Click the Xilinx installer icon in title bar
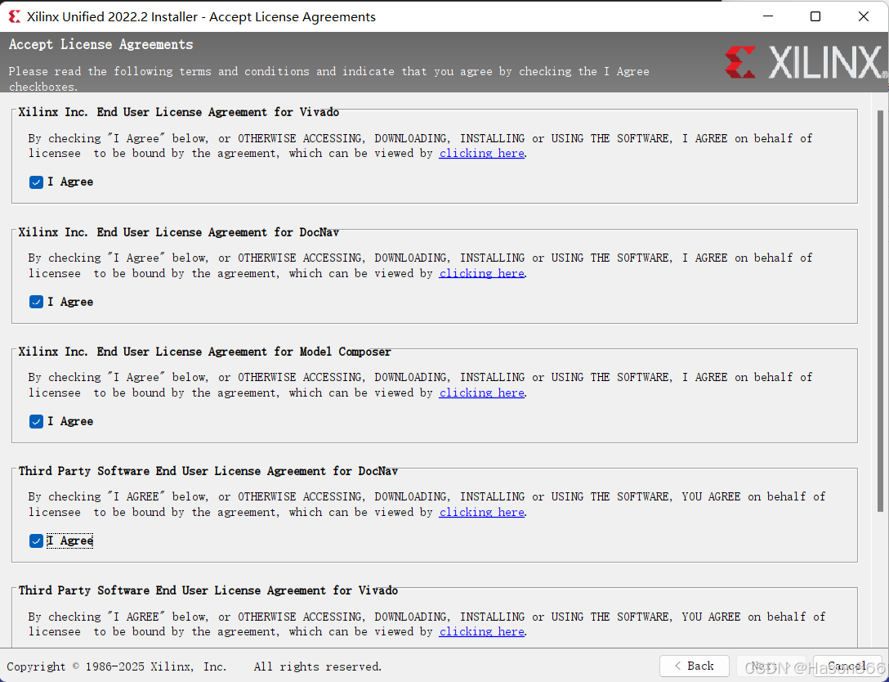 pos(15,17)
